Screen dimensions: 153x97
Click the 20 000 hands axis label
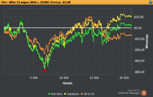coord(124,78)
